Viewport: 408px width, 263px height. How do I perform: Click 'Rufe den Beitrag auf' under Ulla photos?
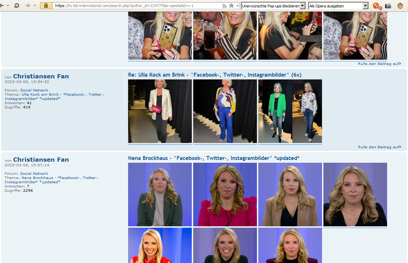(x=379, y=147)
